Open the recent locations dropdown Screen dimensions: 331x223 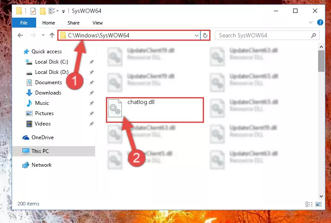tap(43, 35)
